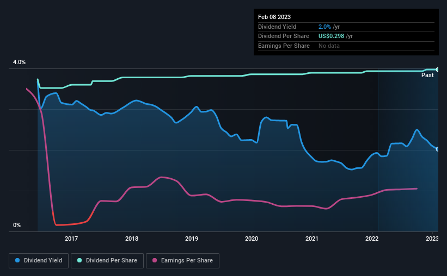This screenshot has width=447, height=276.
Task: Click the 4.0% y-axis label
Action: 19,62
